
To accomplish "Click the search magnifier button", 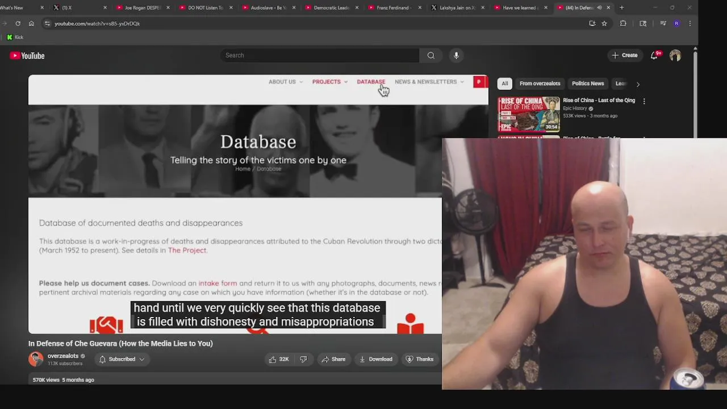I will (x=431, y=55).
